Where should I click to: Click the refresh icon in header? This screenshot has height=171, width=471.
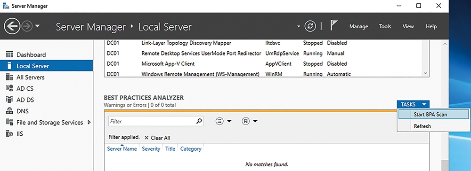[x=310, y=26]
